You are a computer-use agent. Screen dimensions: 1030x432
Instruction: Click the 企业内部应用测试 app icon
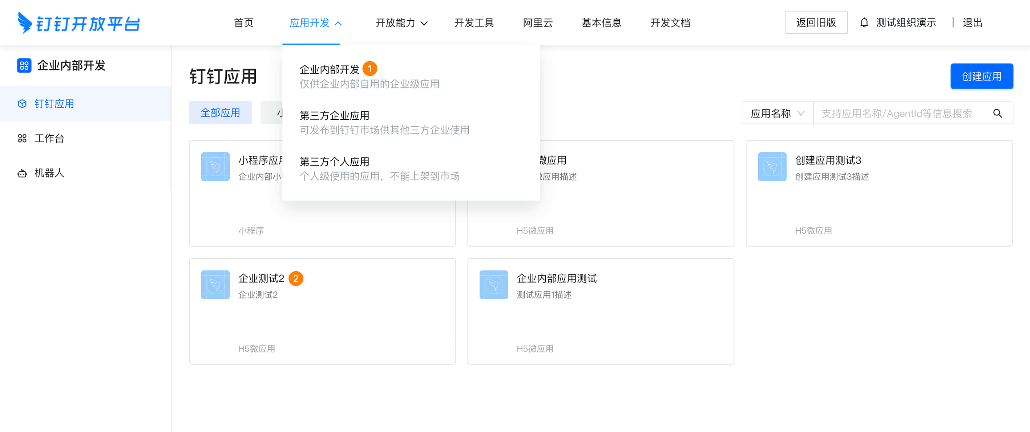click(x=493, y=285)
